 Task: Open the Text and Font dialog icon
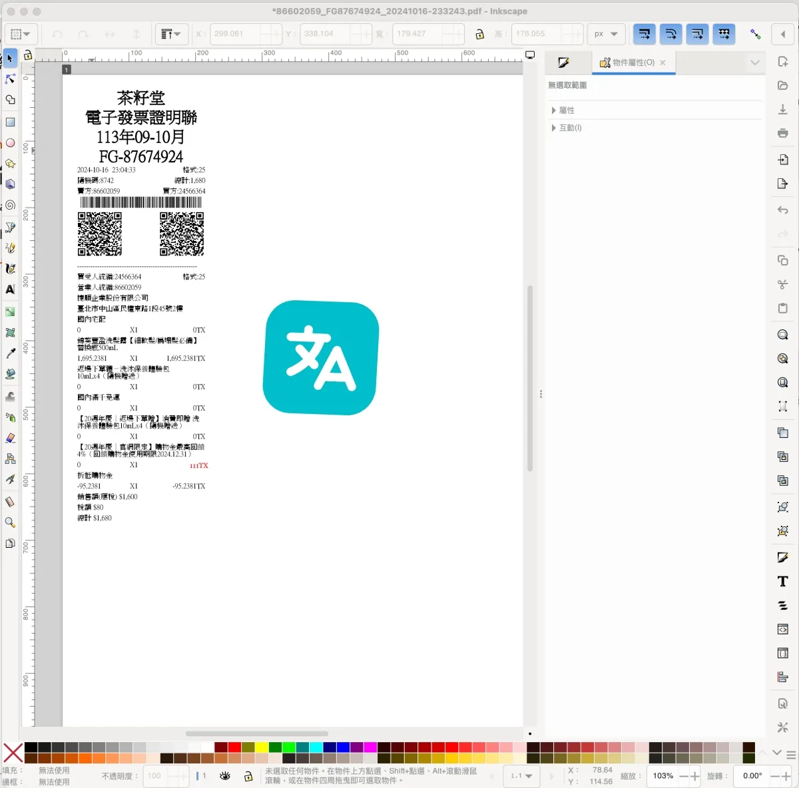click(x=782, y=581)
